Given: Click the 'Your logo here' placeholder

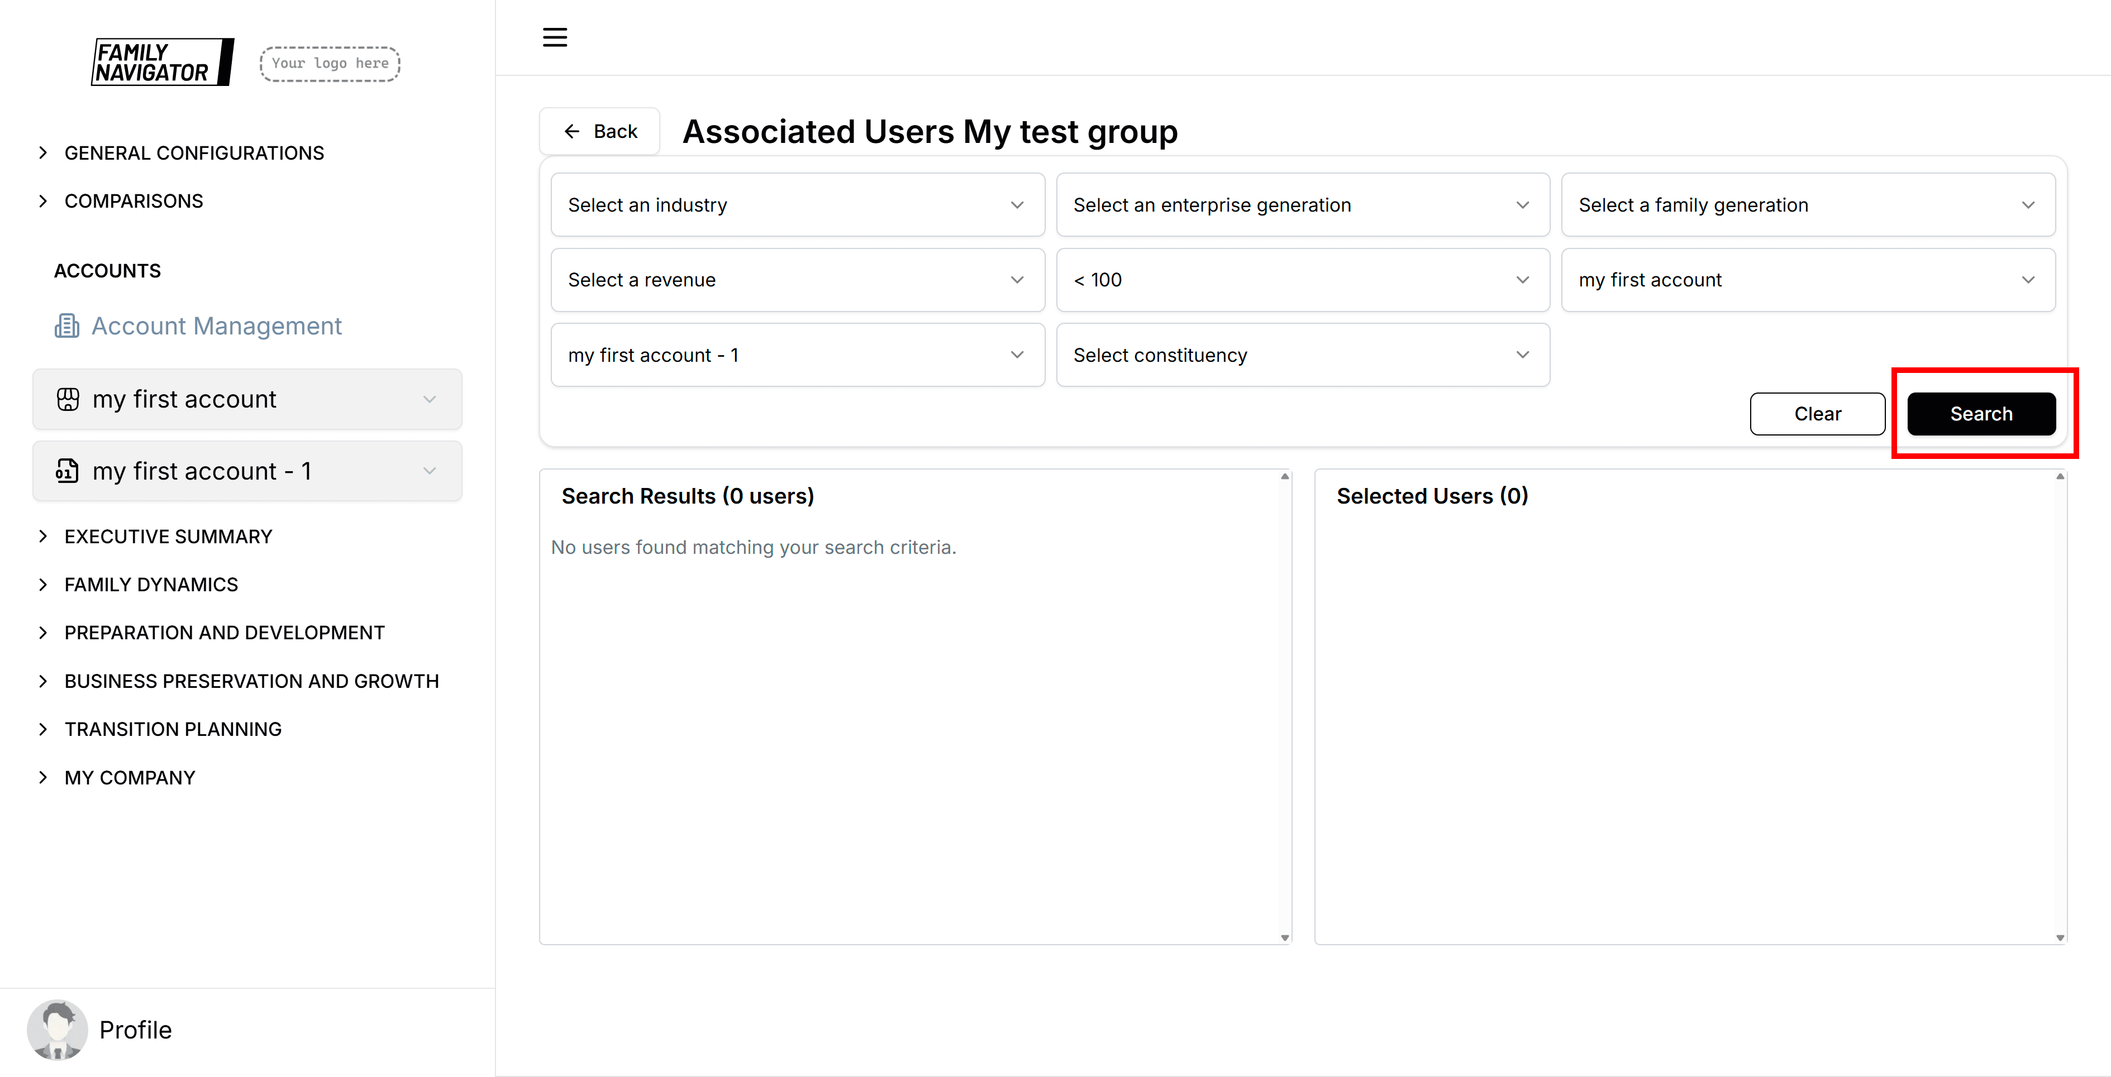Looking at the screenshot, I should pyautogui.click(x=330, y=64).
